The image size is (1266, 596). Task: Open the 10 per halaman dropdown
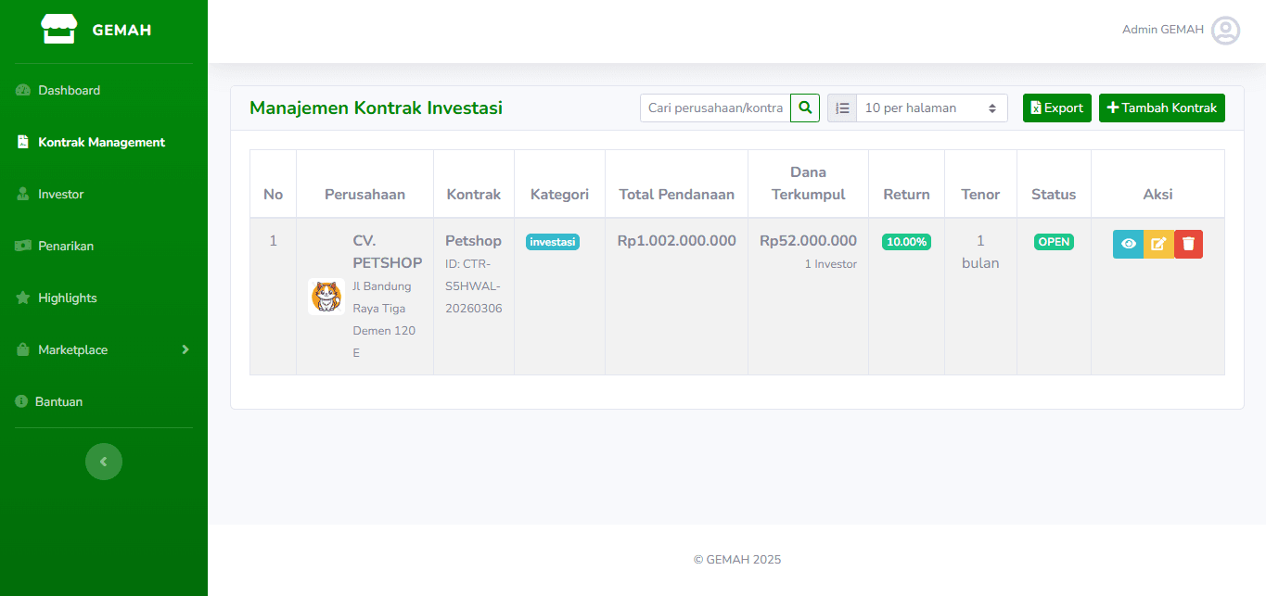point(931,108)
